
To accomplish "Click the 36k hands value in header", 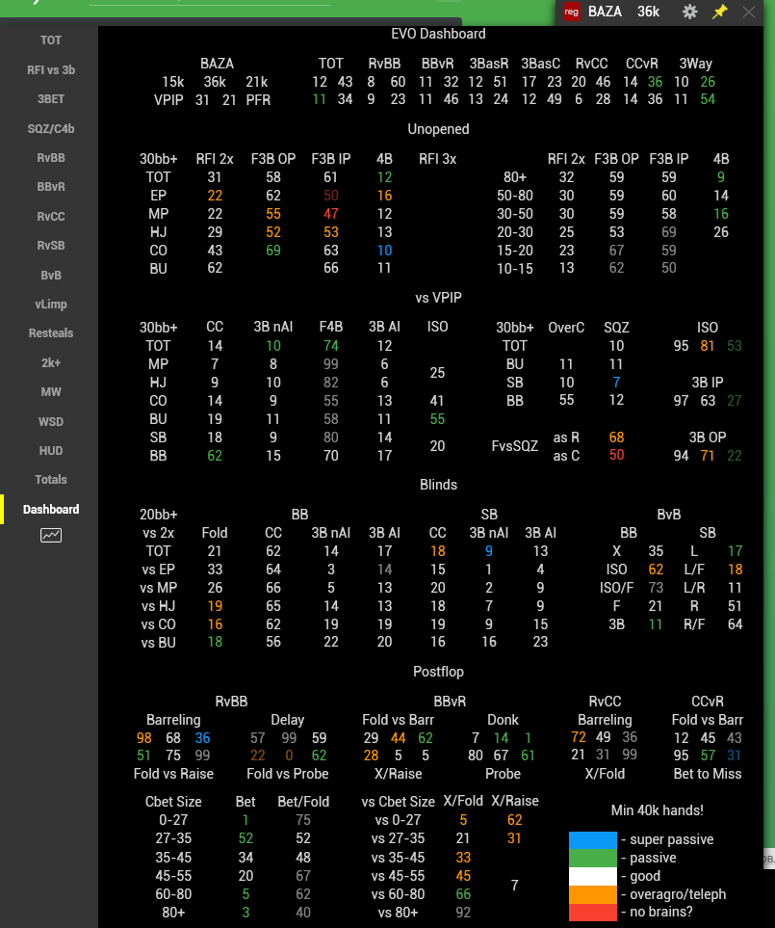I will [x=648, y=12].
